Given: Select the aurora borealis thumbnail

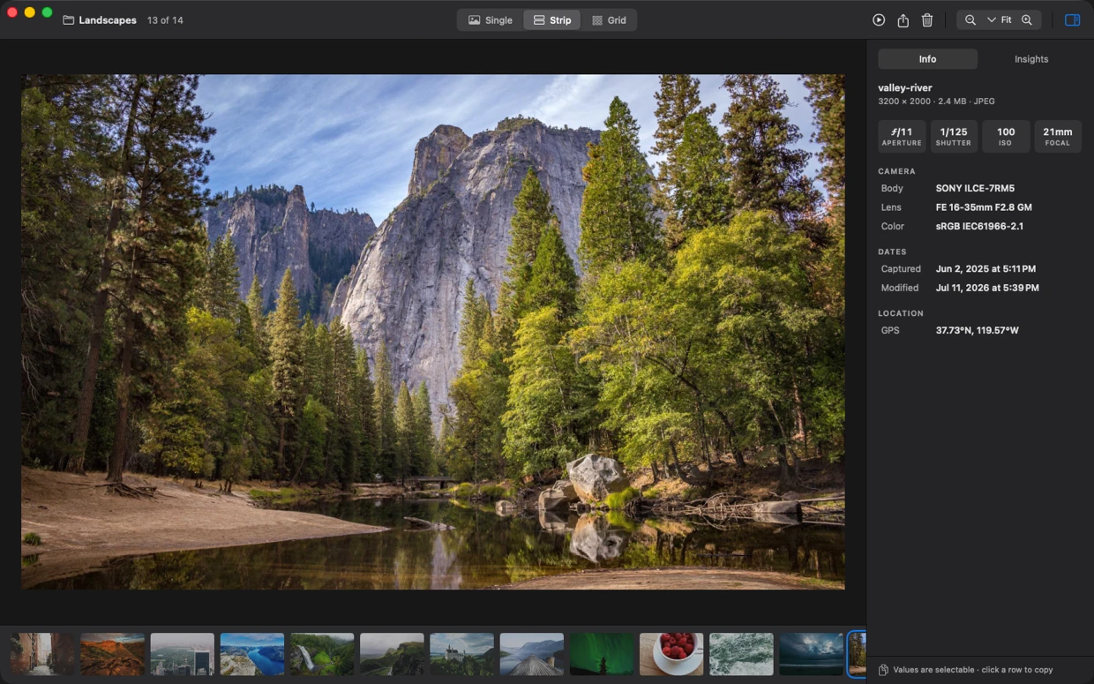Looking at the screenshot, I should click(x=602, y=654).
